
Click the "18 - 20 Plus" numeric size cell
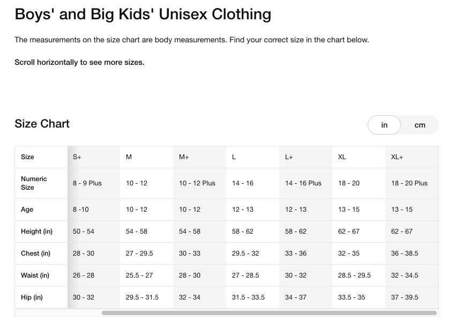(409, 183)
